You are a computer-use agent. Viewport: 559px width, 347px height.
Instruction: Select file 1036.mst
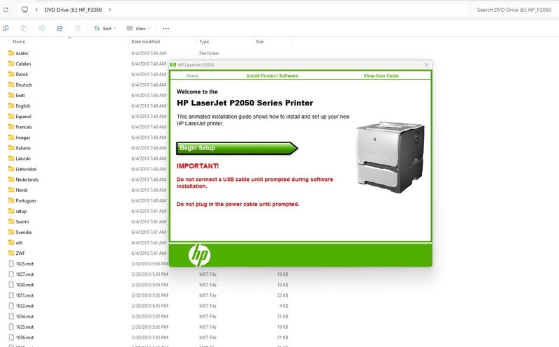coord(24,337)
